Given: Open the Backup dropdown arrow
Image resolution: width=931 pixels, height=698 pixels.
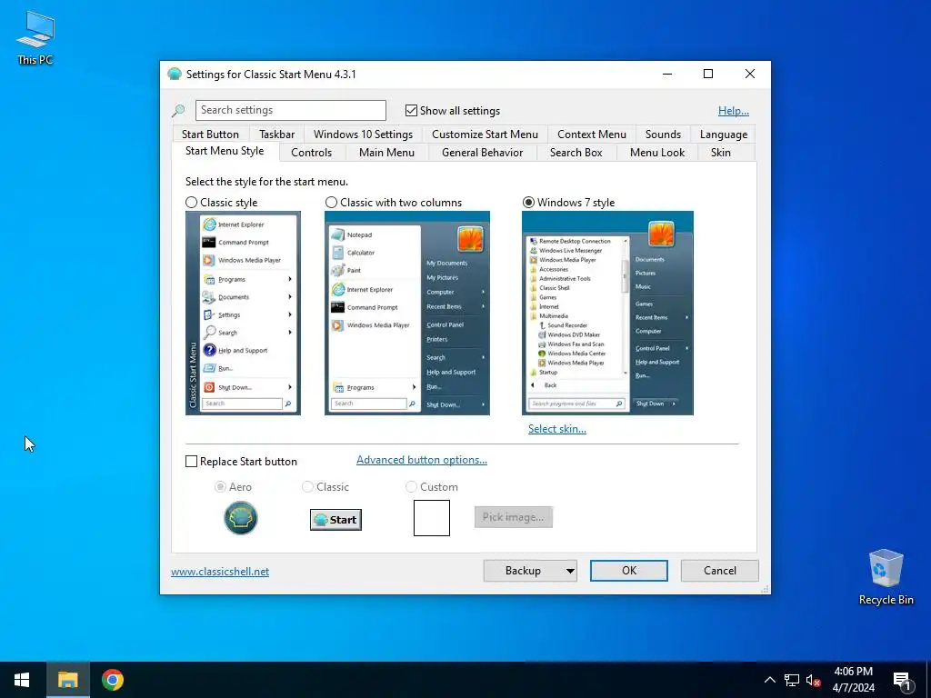Looking at the screenshot, I should pyautogui.click(x=570, y=571).
